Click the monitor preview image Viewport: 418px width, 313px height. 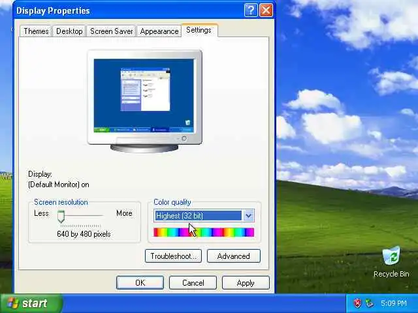[x=144, y=100]
